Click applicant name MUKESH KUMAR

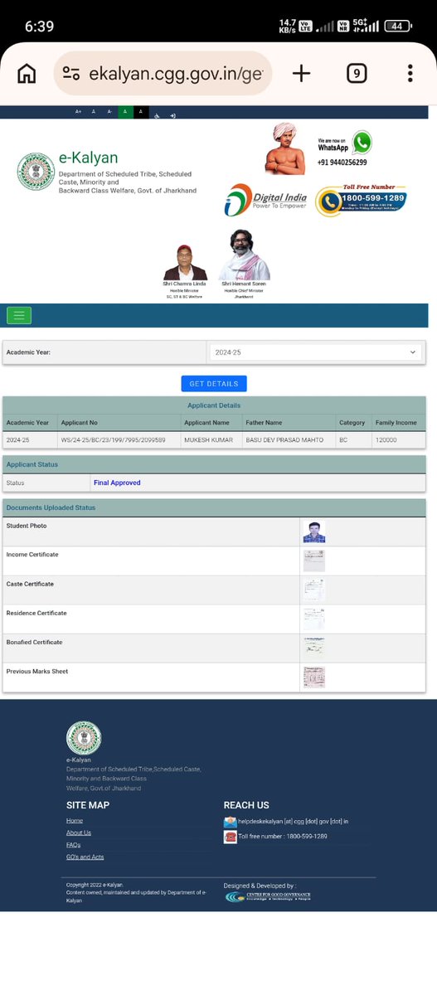pyautogui.click(x=208, y=440)
